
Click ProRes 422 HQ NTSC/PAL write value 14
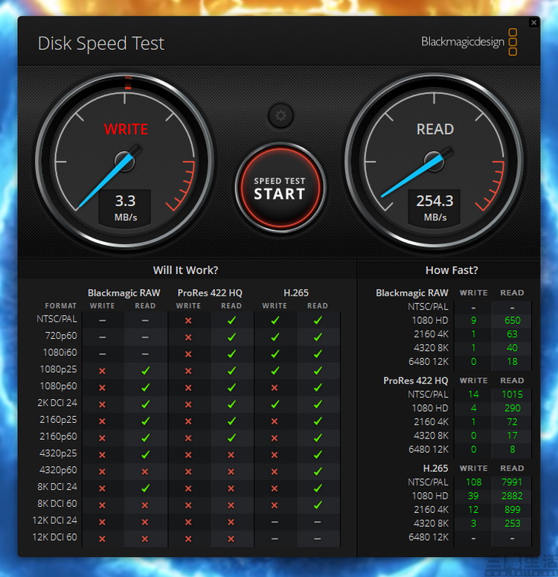tap(473, 395)
